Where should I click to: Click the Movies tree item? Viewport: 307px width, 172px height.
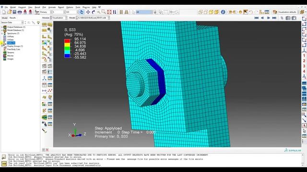pyautogui.click(x=11, y=56)
